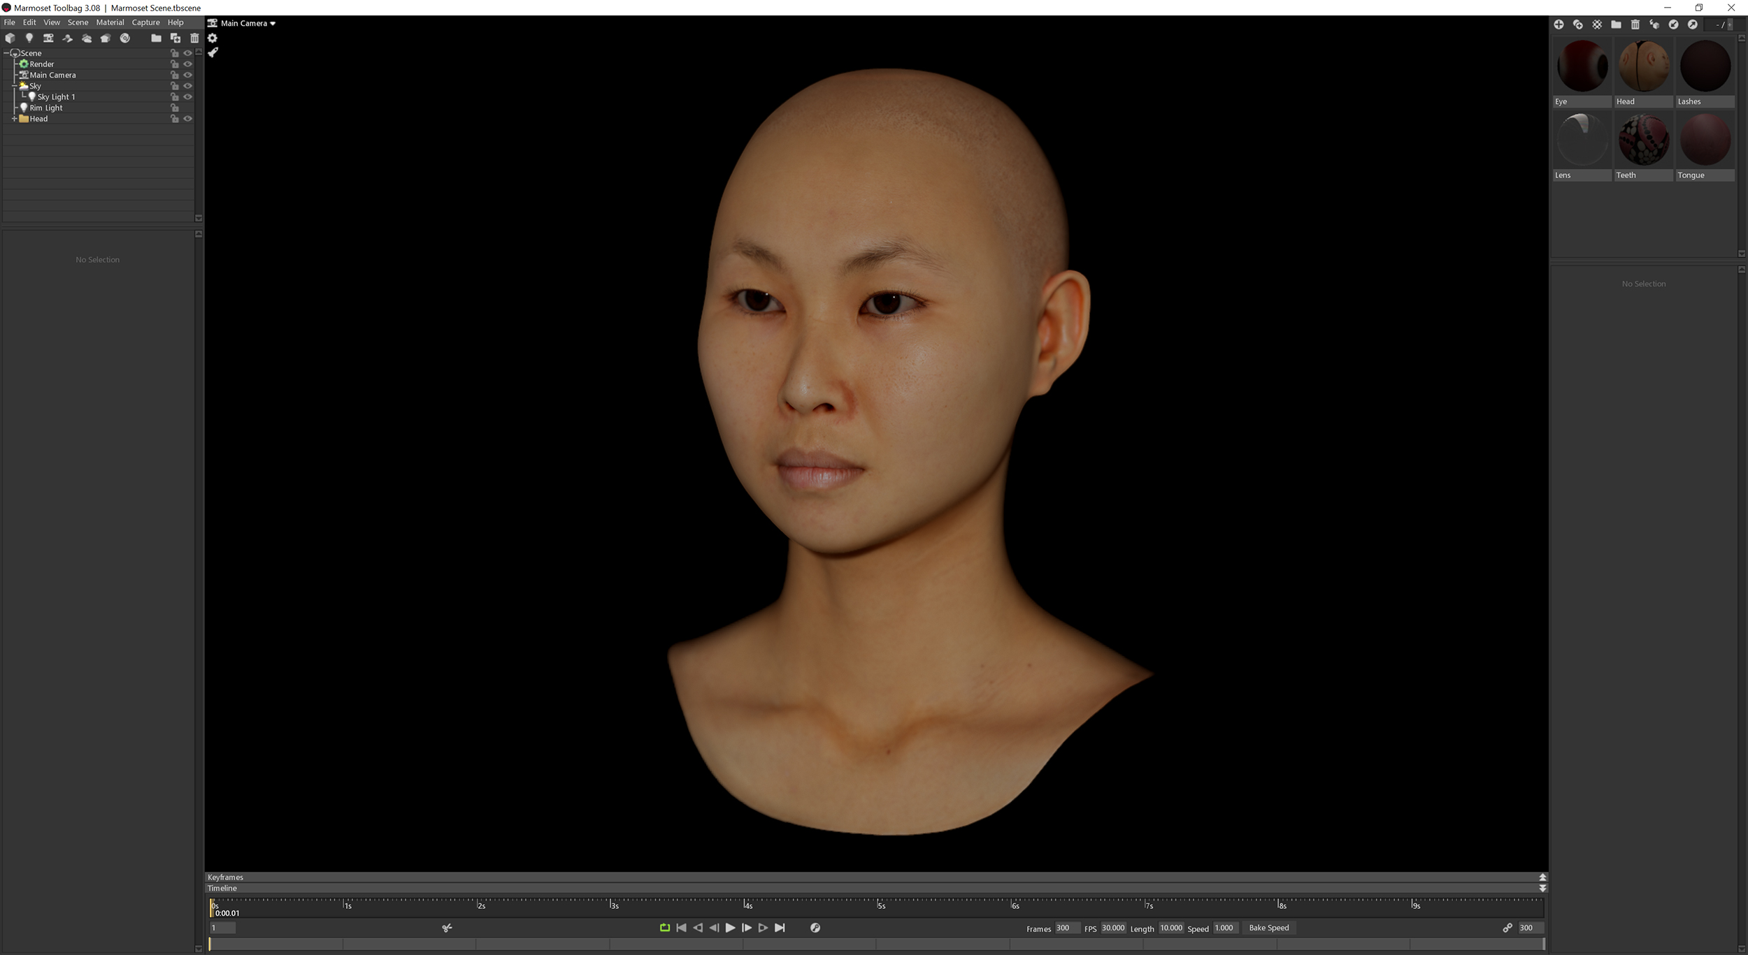Duplicate the selected material
The image size is (1748, 955).
coord(1578,24)
